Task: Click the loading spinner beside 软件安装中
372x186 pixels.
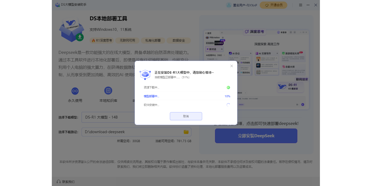Action: [x=228, y=105]
